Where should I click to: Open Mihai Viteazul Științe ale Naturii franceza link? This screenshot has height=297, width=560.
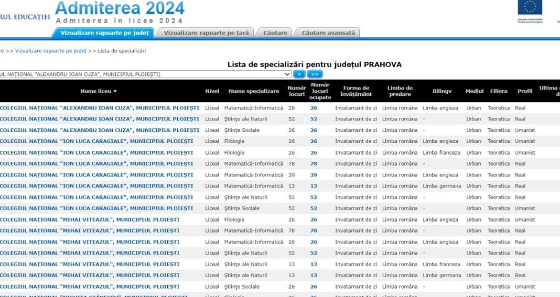(x=90, y=264)
